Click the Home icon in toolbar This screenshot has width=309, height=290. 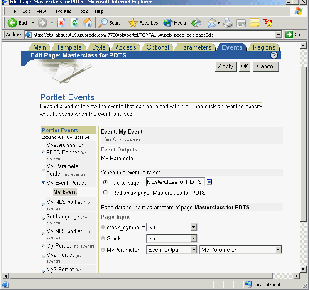click(x=88, y=23)
